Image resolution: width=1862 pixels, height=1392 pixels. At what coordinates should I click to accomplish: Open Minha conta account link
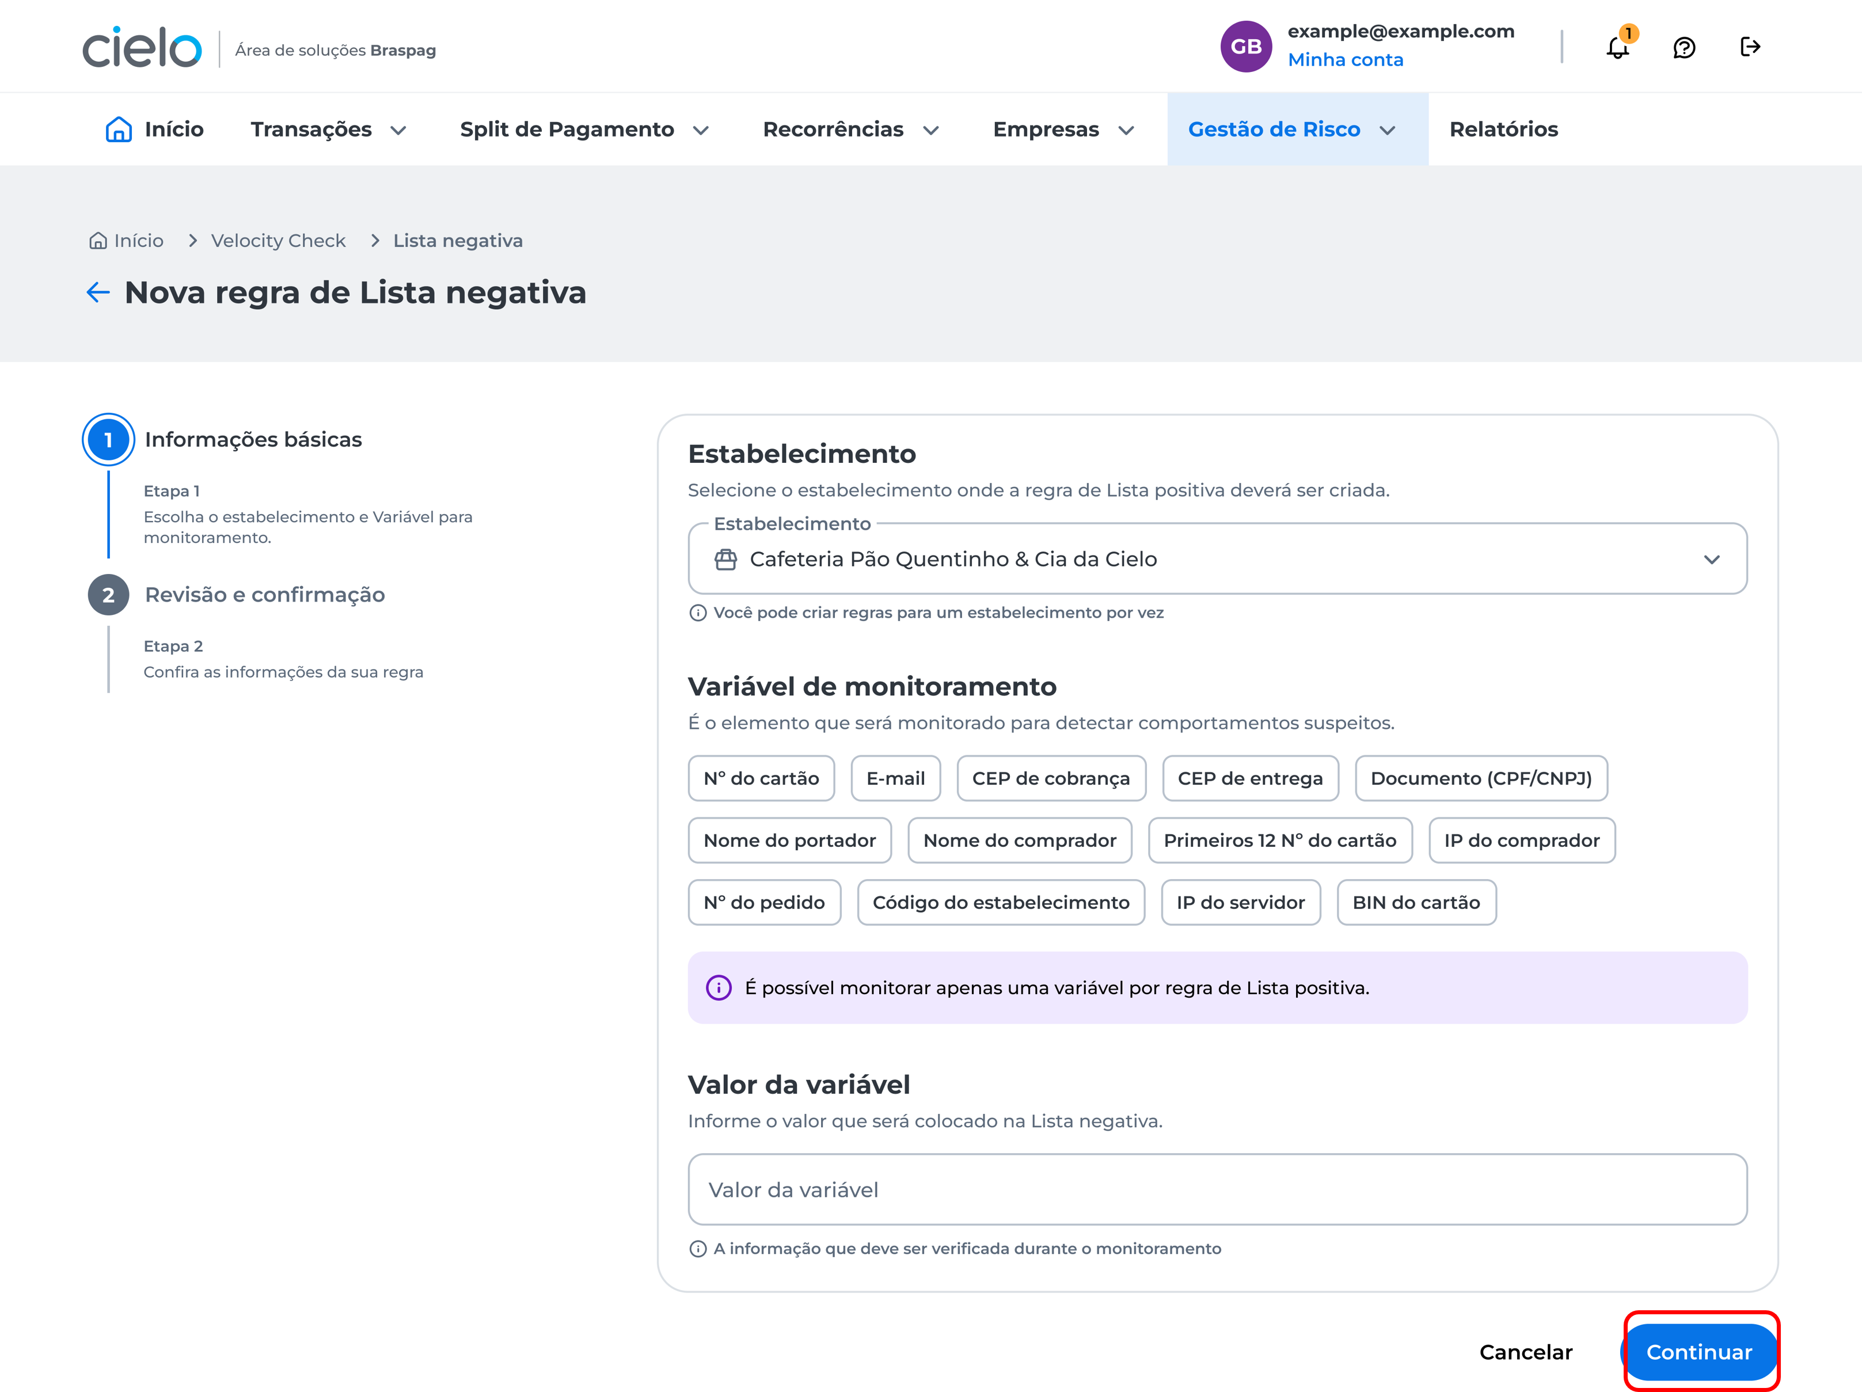tap(1345, 59)
